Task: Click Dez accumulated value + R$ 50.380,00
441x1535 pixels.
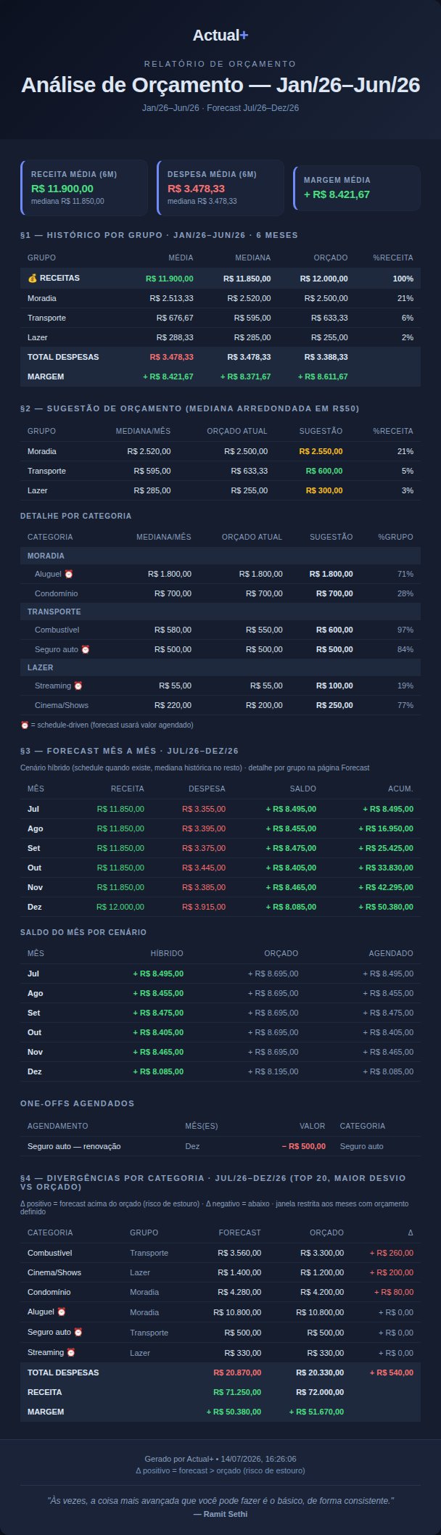Action: click(x=386, y=907)
